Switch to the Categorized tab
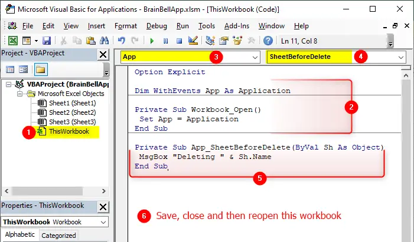 pyautogui.click(x=58, y=236)
